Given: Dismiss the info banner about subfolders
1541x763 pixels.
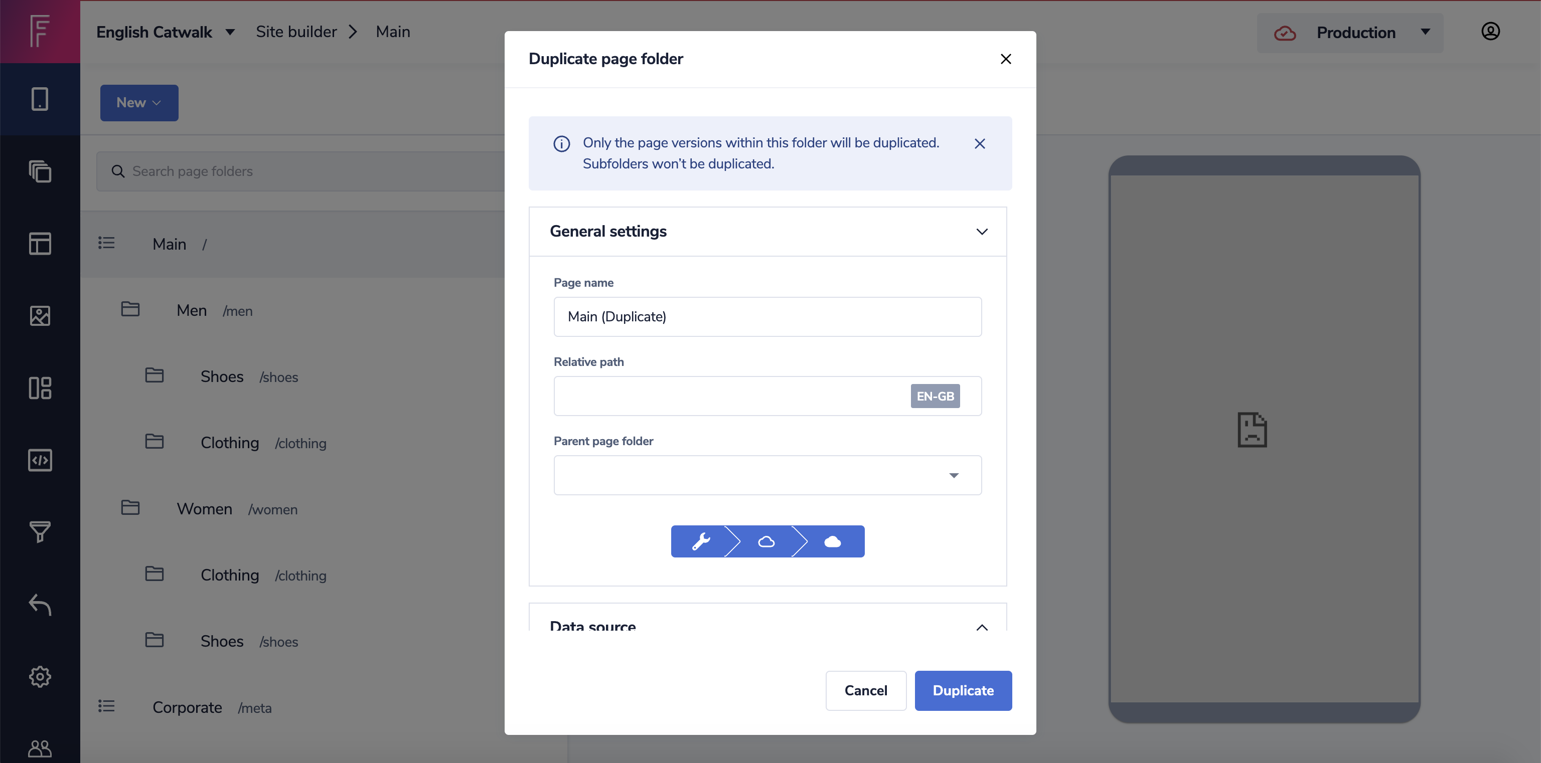Looking at the screenshot, I should point(979,143).
